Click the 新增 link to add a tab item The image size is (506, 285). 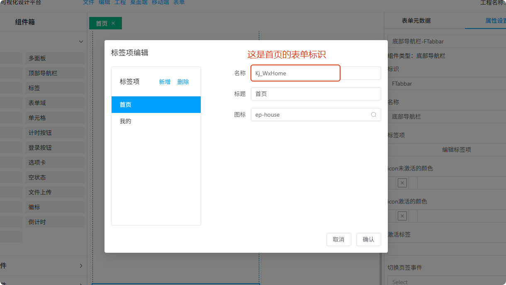165,82
